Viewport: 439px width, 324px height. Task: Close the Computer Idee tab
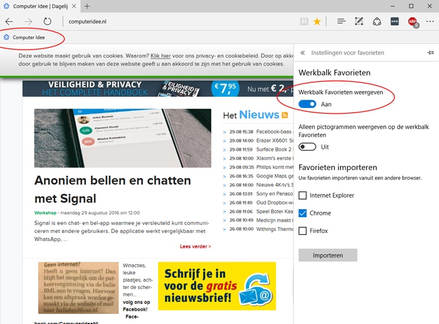pos(74,6)
